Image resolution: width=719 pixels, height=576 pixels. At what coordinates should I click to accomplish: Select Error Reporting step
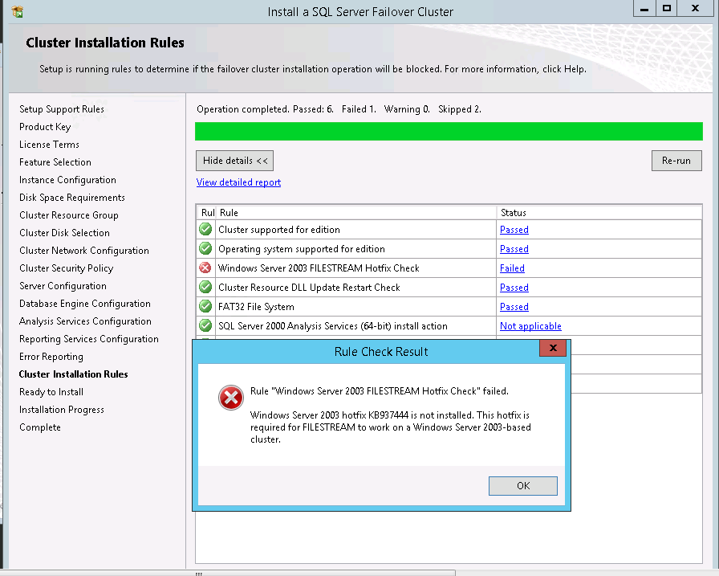[x=51, y=357]
